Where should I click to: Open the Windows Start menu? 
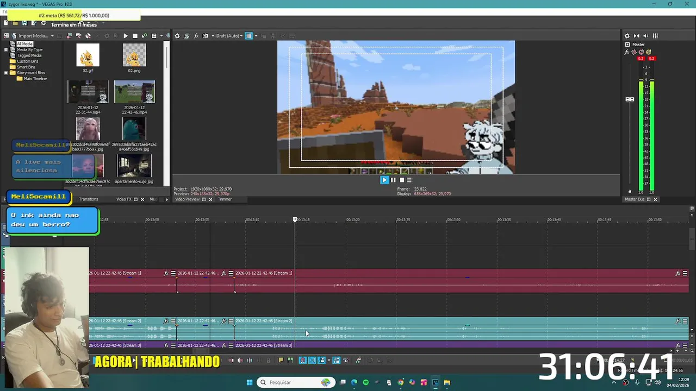(250, 382)
